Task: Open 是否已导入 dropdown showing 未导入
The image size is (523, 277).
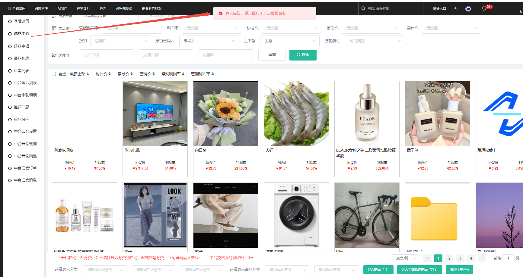Action: (x=209, y=41)
